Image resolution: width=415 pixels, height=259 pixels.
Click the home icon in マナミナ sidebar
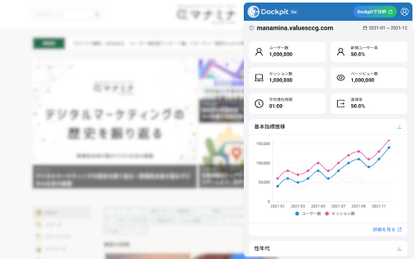(x=39, y=212)
